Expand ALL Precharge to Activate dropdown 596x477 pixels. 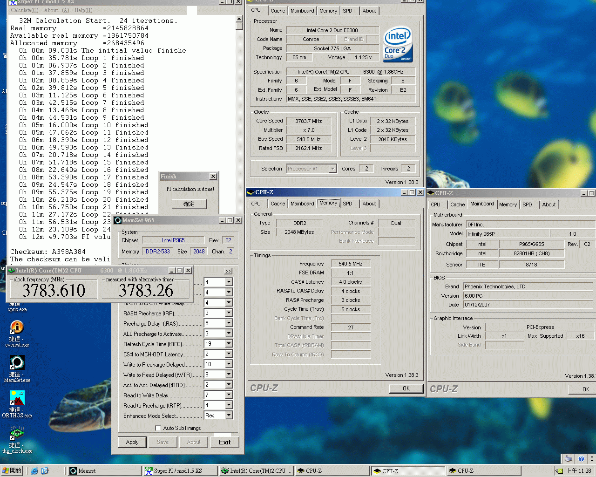(229, 334)
